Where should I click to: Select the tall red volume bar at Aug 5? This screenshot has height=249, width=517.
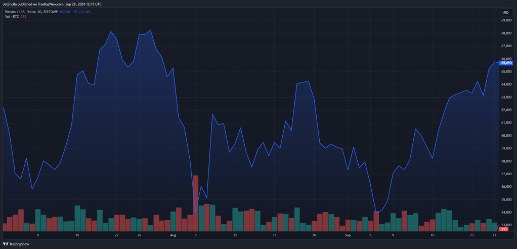pyautogui.click(x=196, y=203)
